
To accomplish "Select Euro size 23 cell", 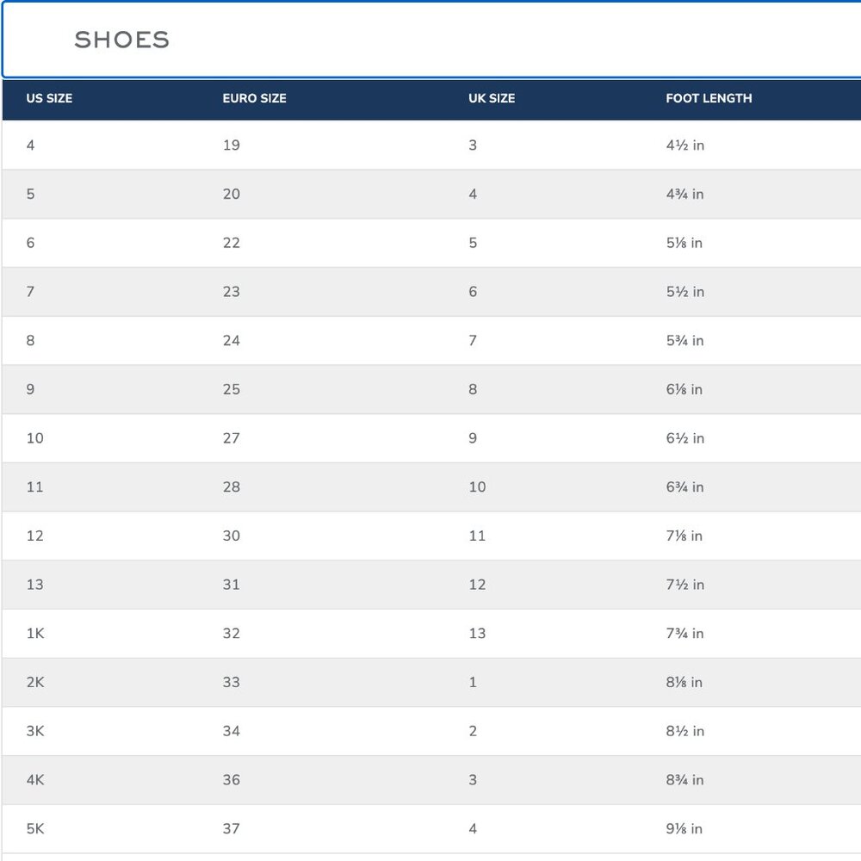I will click(x=231, y=292).
